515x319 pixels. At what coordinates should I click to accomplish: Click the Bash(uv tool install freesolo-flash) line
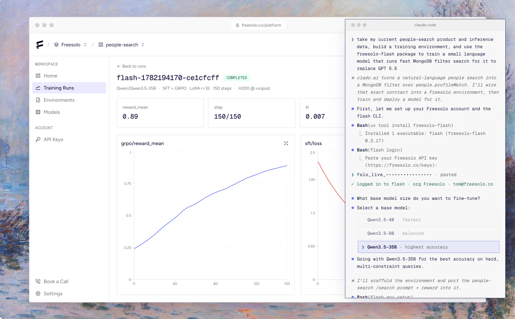(405, 125)
